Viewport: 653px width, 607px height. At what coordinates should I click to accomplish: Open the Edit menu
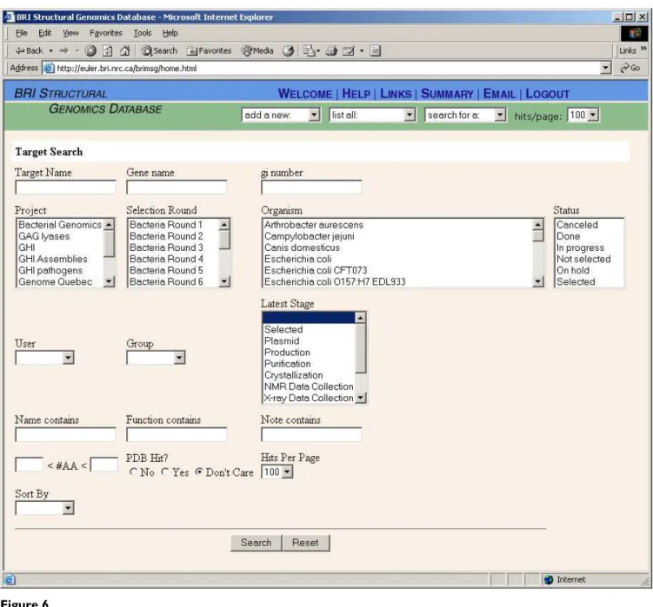44,33
